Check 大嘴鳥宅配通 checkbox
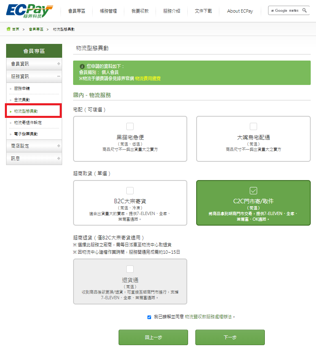Screen dimensions: 316x350 pos(253,126)
